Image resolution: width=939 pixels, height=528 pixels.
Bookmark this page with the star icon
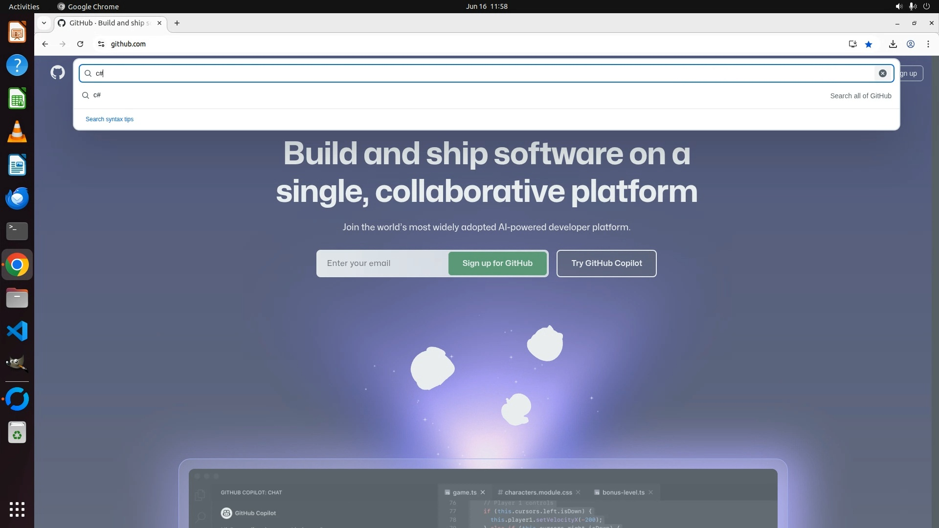pyautogui.click(x=869, y=44)
